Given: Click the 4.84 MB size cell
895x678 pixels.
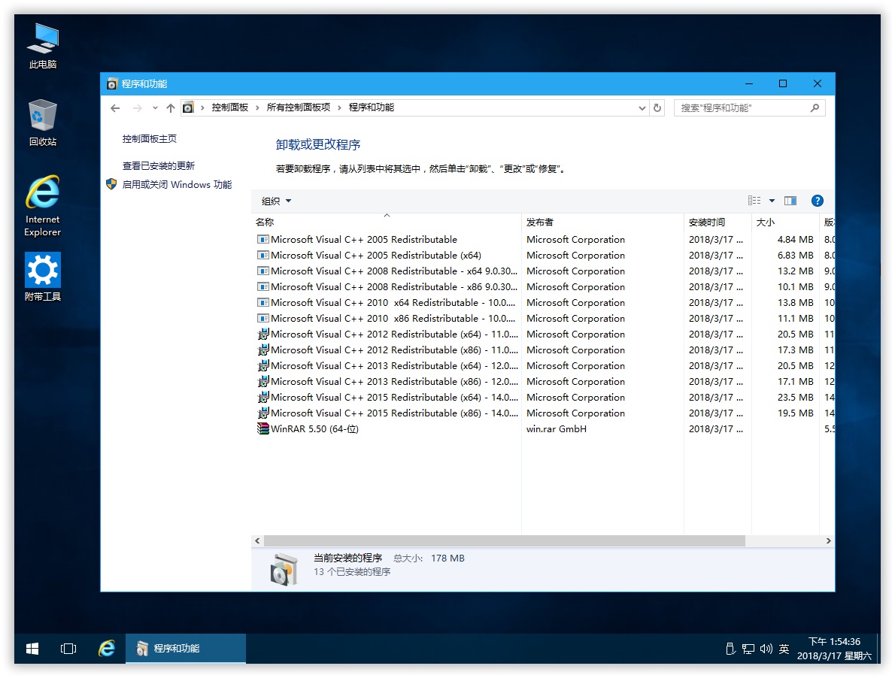Looking at the screenshot, I should [795, 240].
